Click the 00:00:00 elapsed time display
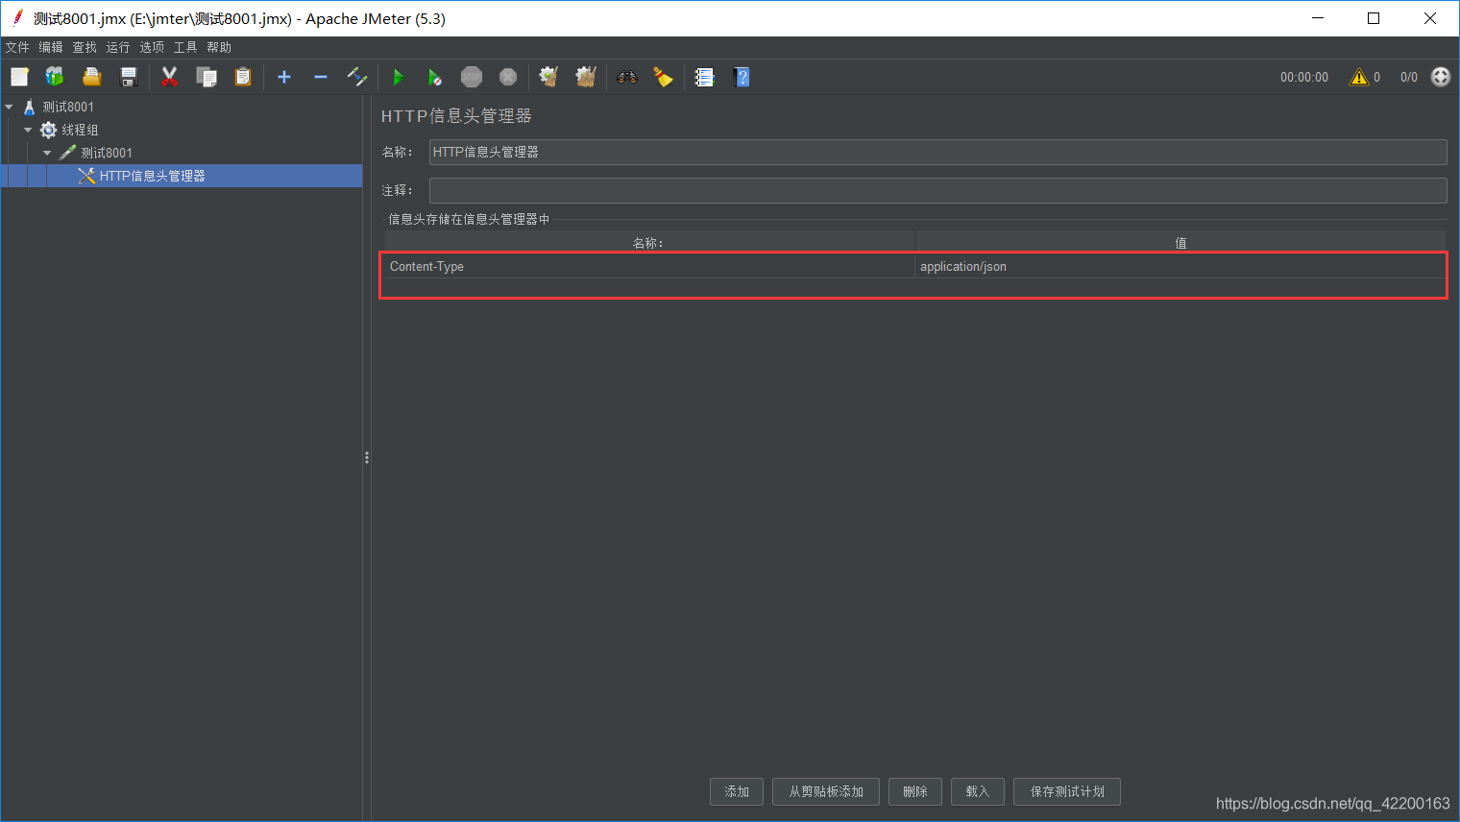Screen dimensions: 1460x822 pos(1304,77)
